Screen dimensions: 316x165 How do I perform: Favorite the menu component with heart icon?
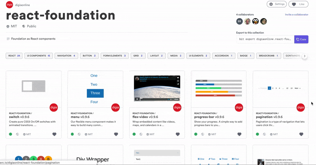pyautogui.click(x=116, y=134)
